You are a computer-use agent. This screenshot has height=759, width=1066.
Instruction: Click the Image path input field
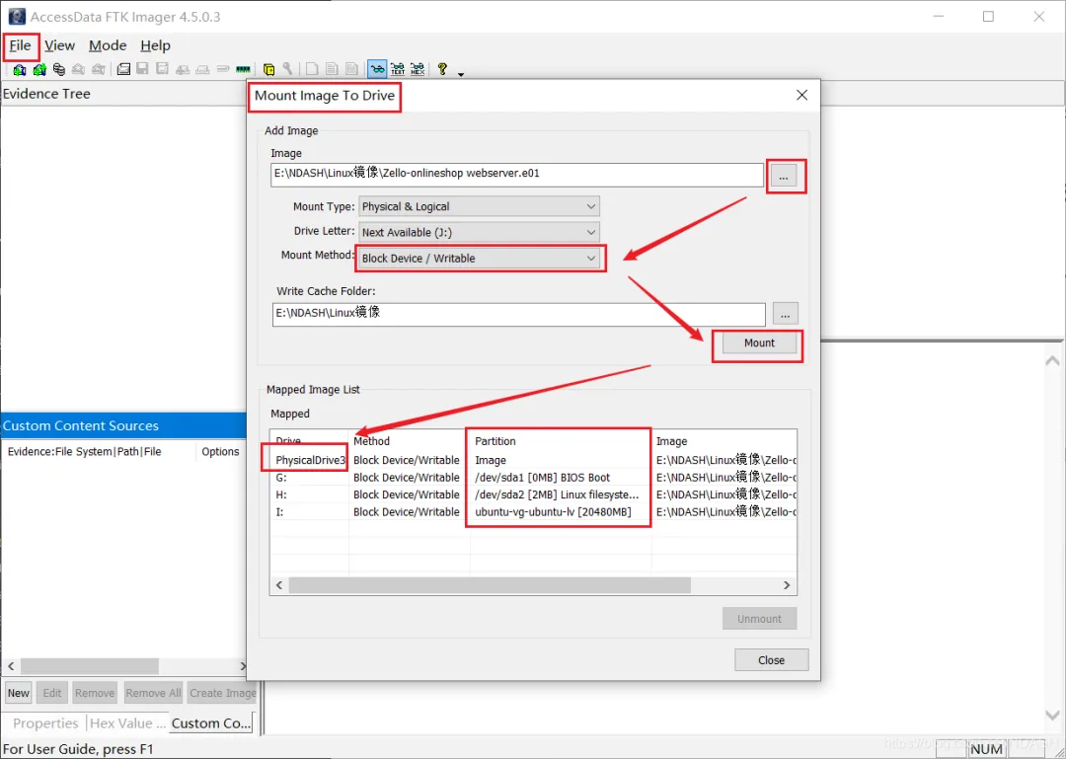(x=516, y=174)
